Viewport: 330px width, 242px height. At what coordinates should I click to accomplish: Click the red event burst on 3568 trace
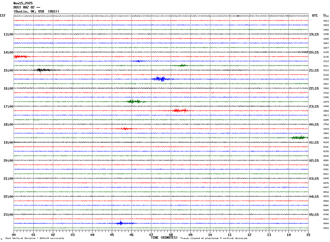180,110
